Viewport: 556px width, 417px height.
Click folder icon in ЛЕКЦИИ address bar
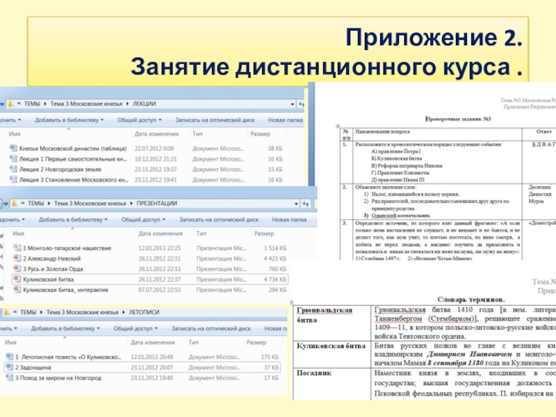[x=10, y=104]
